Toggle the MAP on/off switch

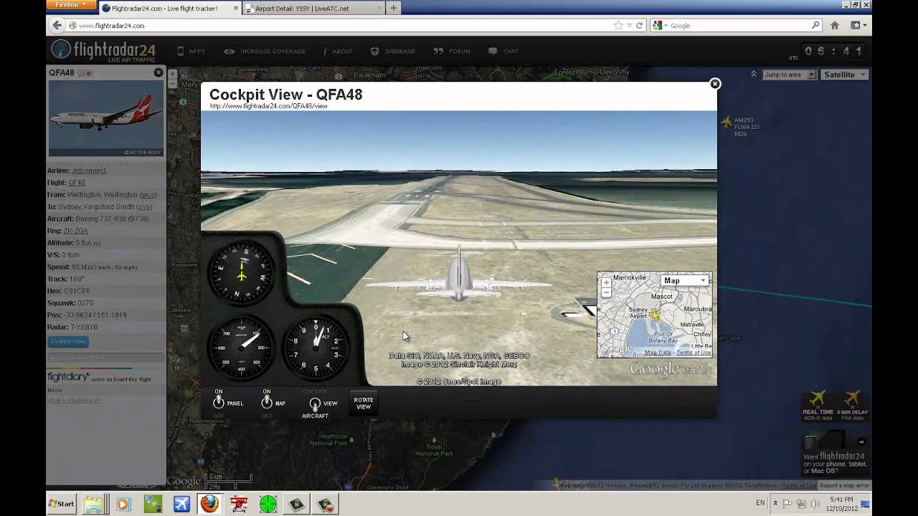point(267,402)
